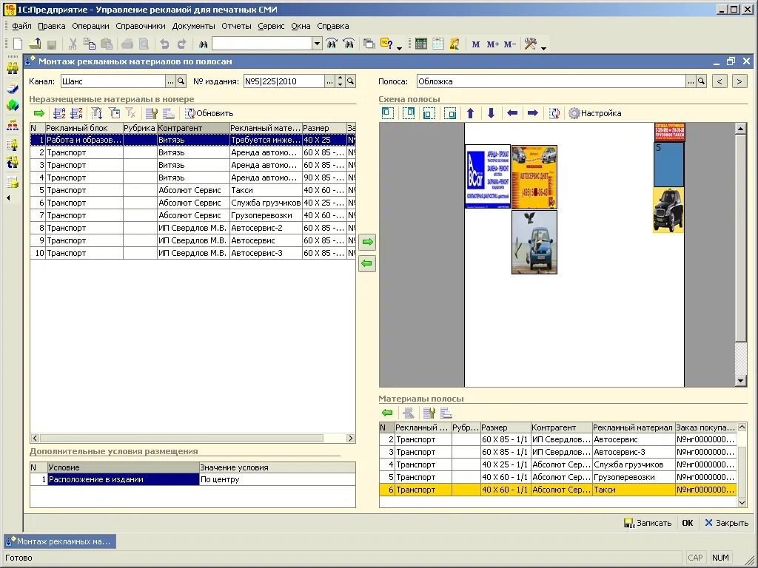Viewport: 758px width, 568px height.
Task: Click the blue car with birds ad thumbnail
Action: click(534, 242)
